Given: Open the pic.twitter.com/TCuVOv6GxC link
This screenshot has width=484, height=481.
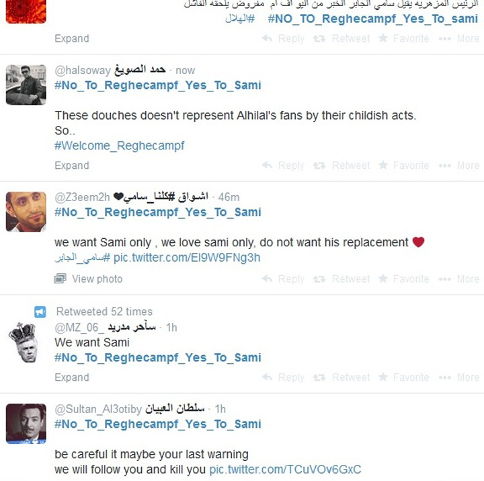Looking at the screenshot, I should tap(285, 470).
